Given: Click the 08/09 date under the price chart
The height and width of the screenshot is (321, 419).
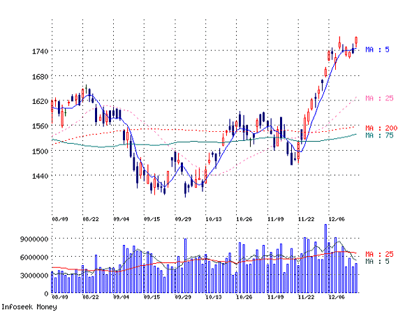Looking at the screenshot, I should 60,219.
